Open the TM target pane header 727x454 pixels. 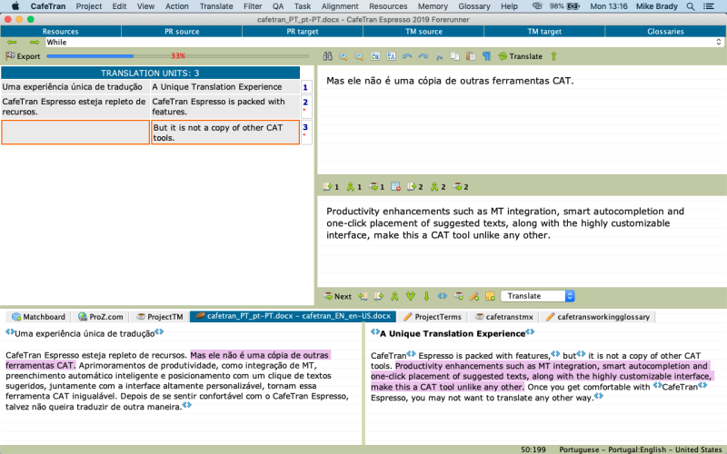[x=544, y=32]
